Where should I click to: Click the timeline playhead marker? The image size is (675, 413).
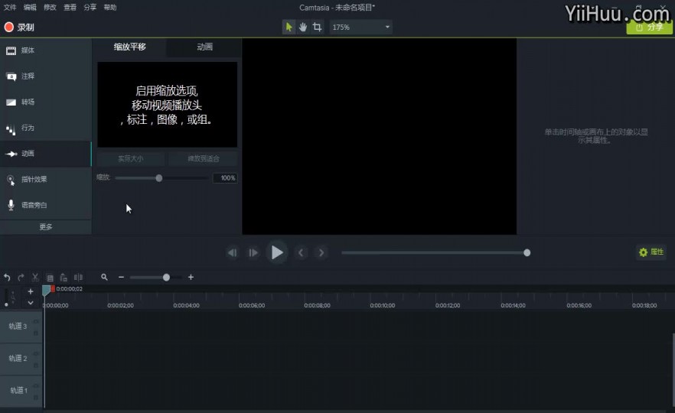tap(47, 291)
